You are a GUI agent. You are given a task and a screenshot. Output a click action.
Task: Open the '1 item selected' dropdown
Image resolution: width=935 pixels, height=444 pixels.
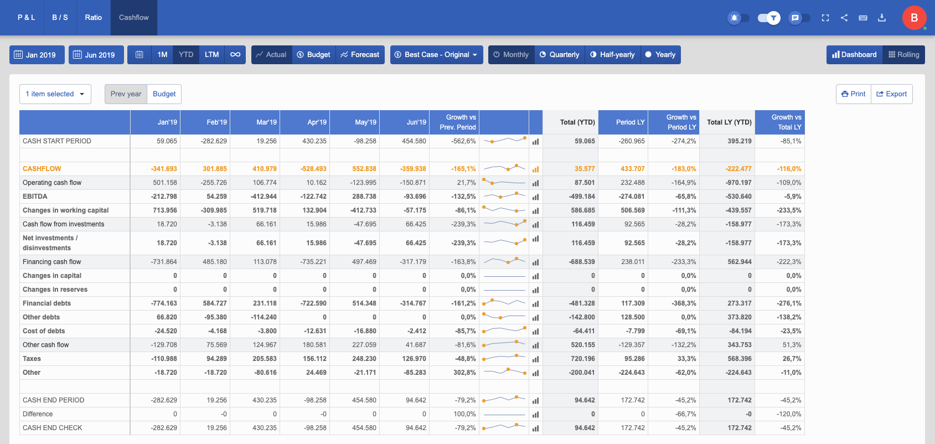55,94
